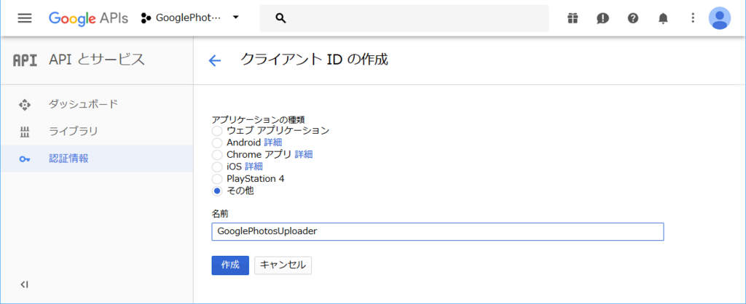Open the feedback alert icon
Viewport: 746px width, 304px height.
[602, 18]
